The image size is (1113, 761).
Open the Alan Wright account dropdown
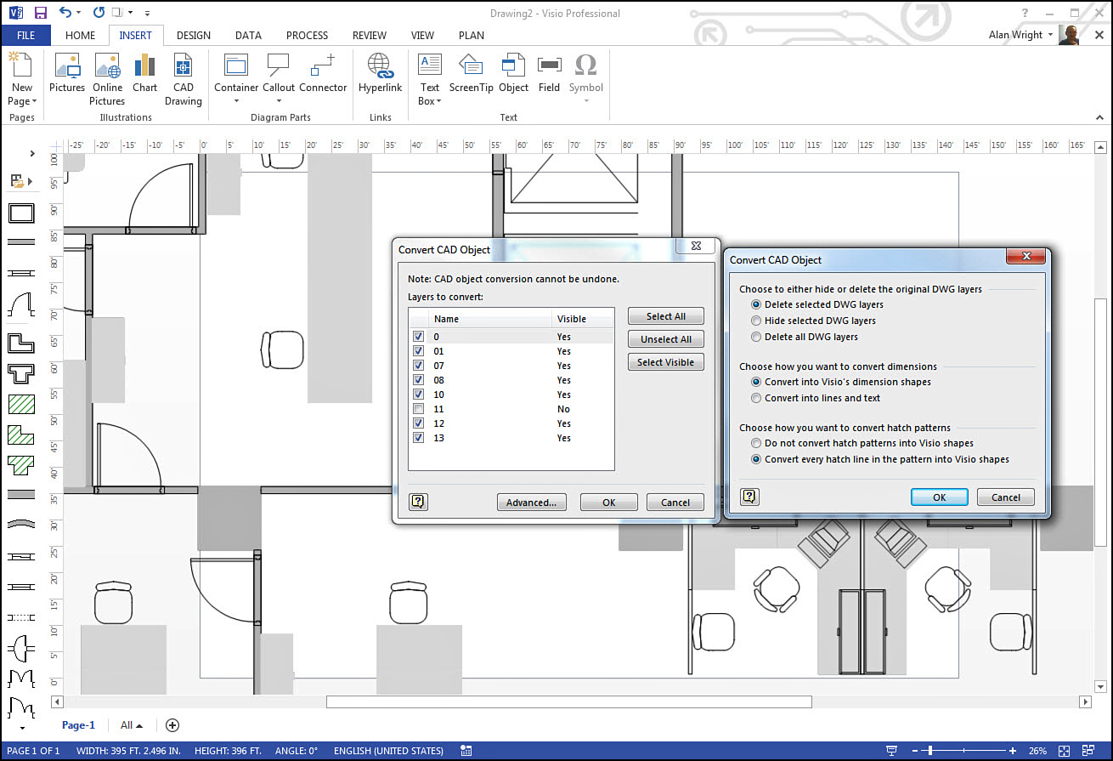click(x=1051, y=36)
